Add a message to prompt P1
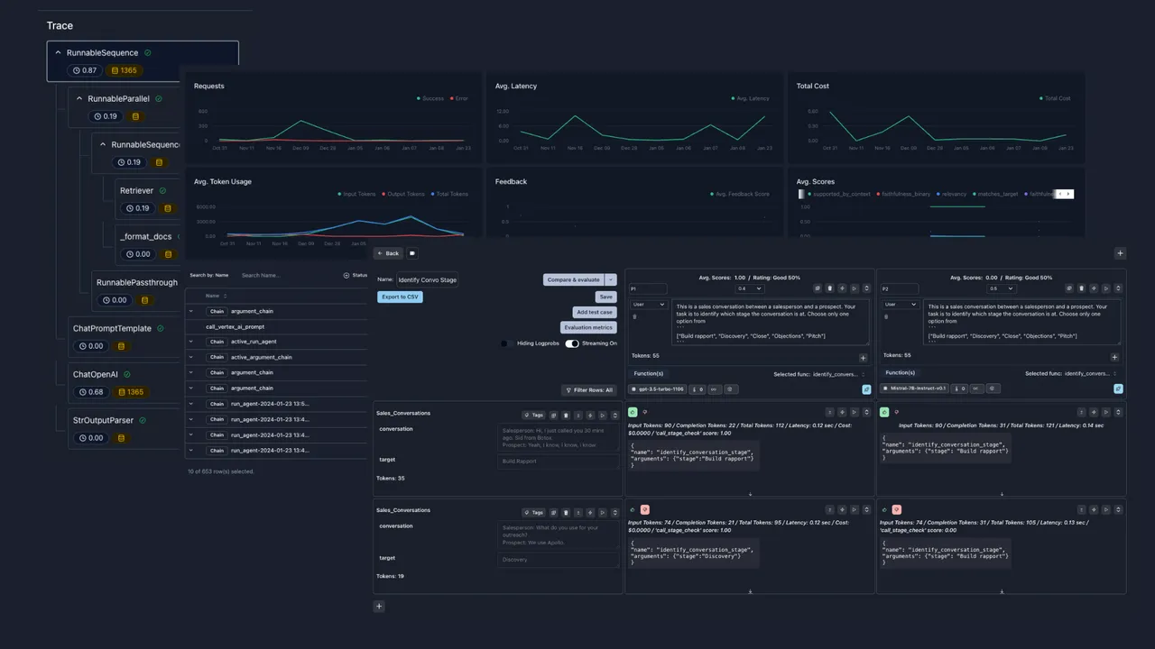This screenshot has height=649, width=1155. point(864,357)
